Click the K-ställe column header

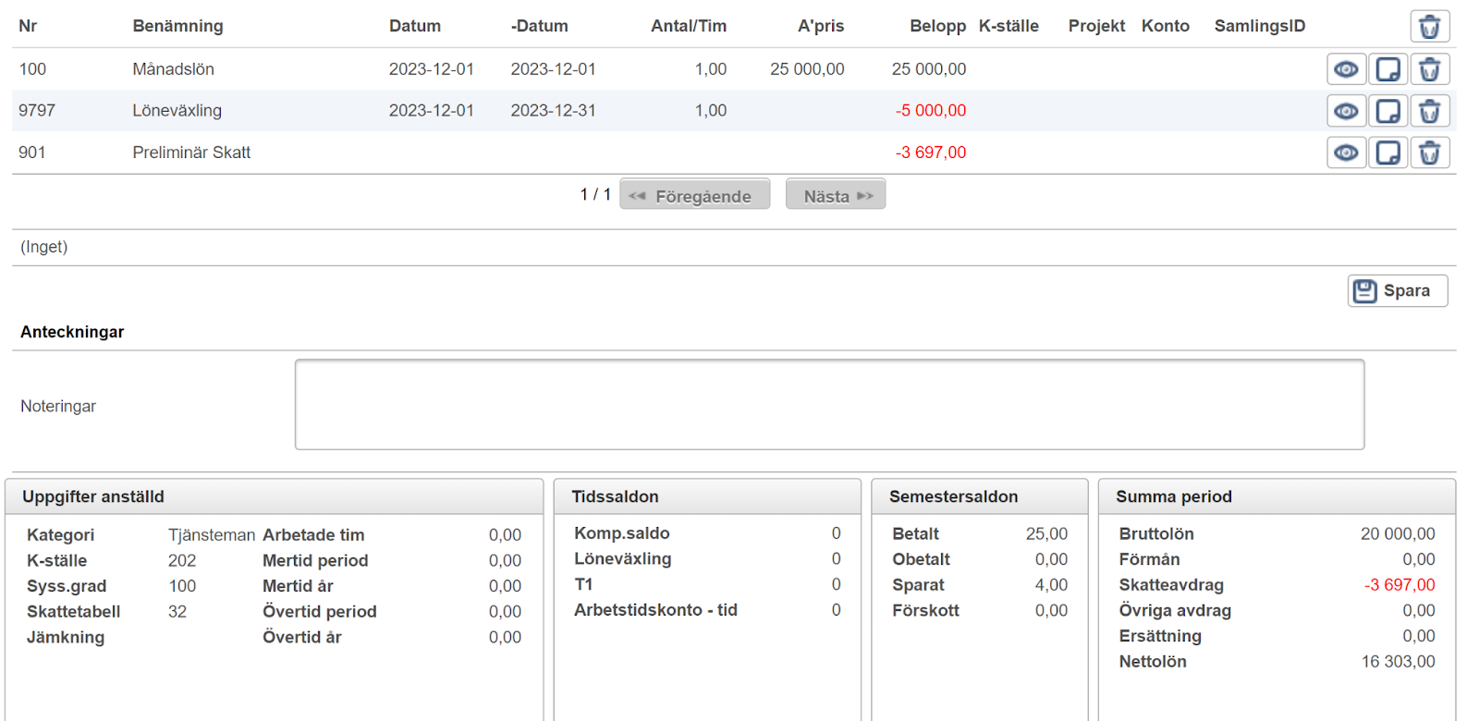tap(1008, 26)
